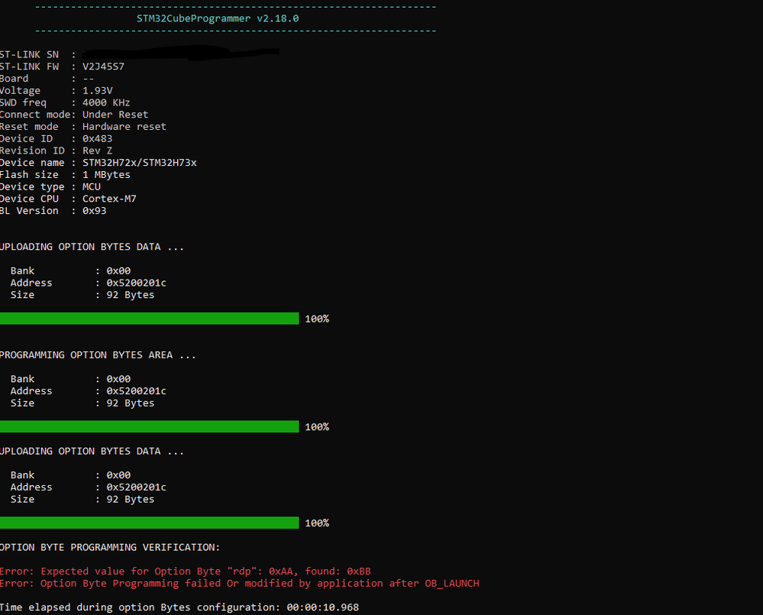The image size is (763, 615).
Task: Click the programming option bytes progress bar
Action: 149,427
